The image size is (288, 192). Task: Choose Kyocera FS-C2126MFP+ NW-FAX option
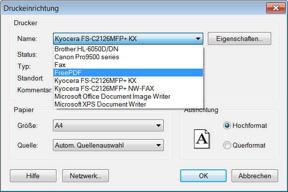128,88
